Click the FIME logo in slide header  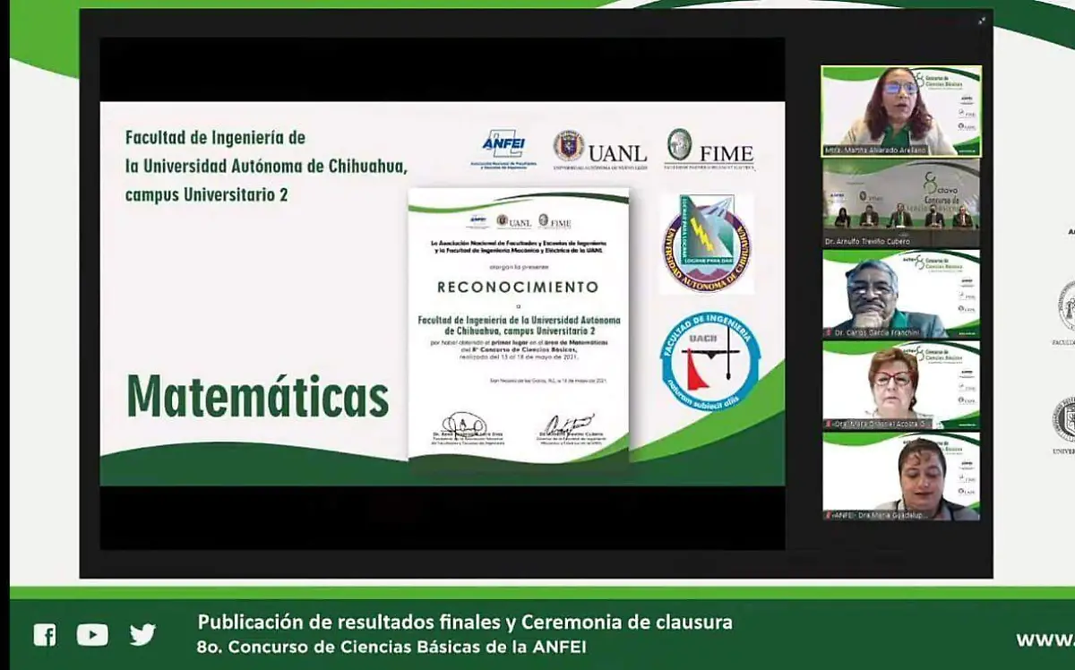click(709, 150)
